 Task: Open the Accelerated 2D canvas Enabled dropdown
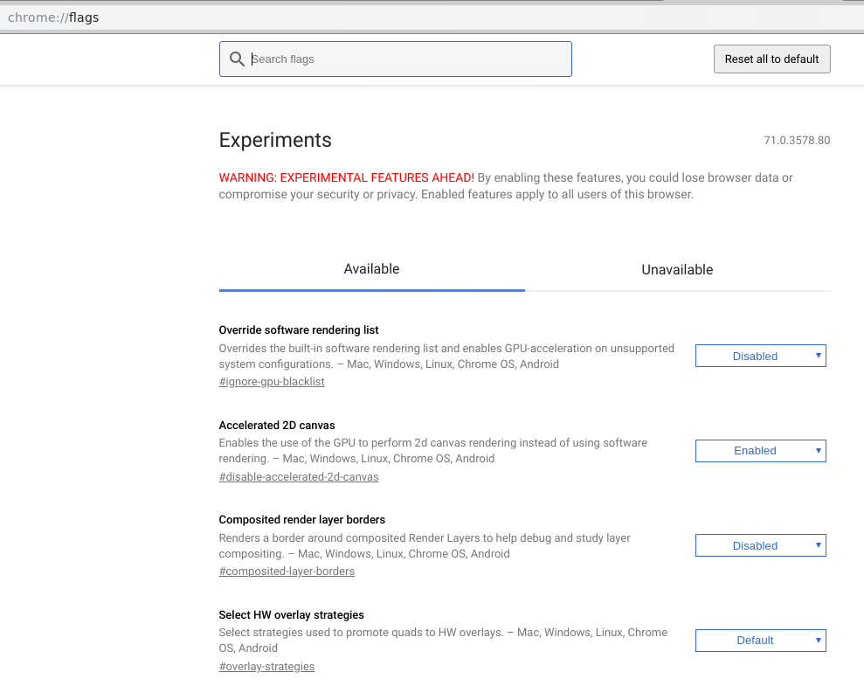click(x=760, y=451)
